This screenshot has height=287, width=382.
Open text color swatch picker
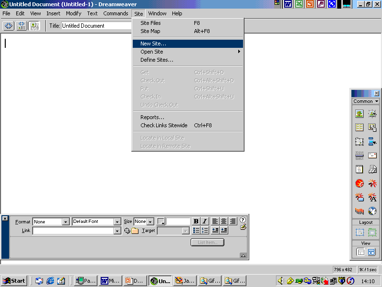pyautogui.click(x=161, y=221)
